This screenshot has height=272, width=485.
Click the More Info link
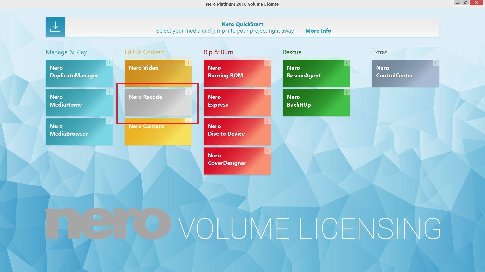318,31
